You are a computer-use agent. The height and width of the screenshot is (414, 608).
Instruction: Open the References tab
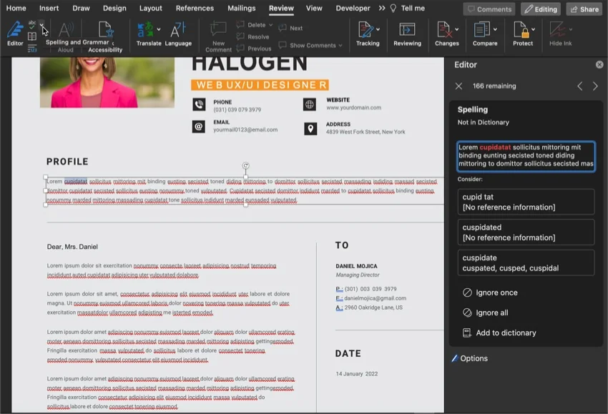(x=195, y=8)
